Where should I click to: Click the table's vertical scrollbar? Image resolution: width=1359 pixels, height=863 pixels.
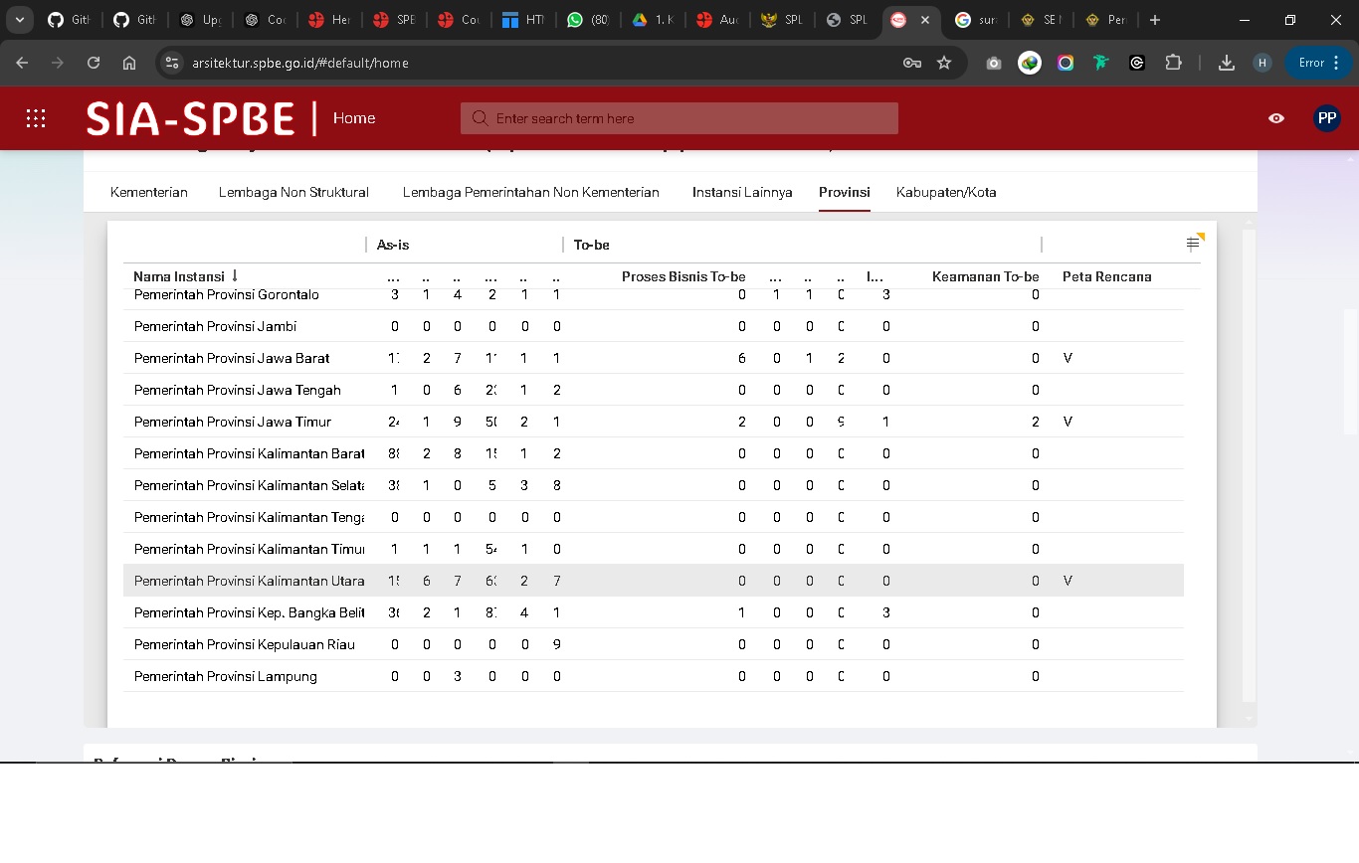(1250, 467)
